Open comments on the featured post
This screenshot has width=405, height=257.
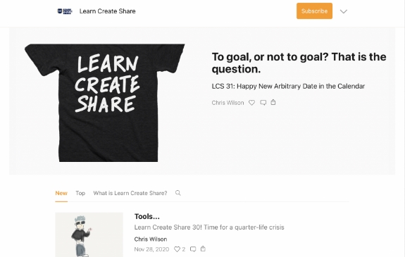[x=263, y=103]
